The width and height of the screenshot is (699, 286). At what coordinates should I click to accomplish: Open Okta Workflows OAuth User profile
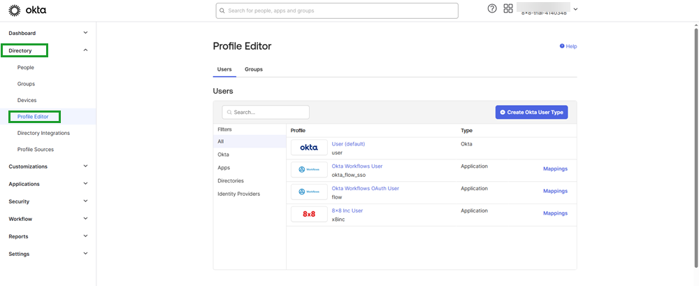[x=365, y=188]
